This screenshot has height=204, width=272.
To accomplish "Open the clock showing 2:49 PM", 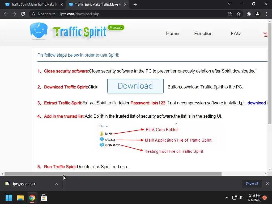I will click(x=254, y=198).
